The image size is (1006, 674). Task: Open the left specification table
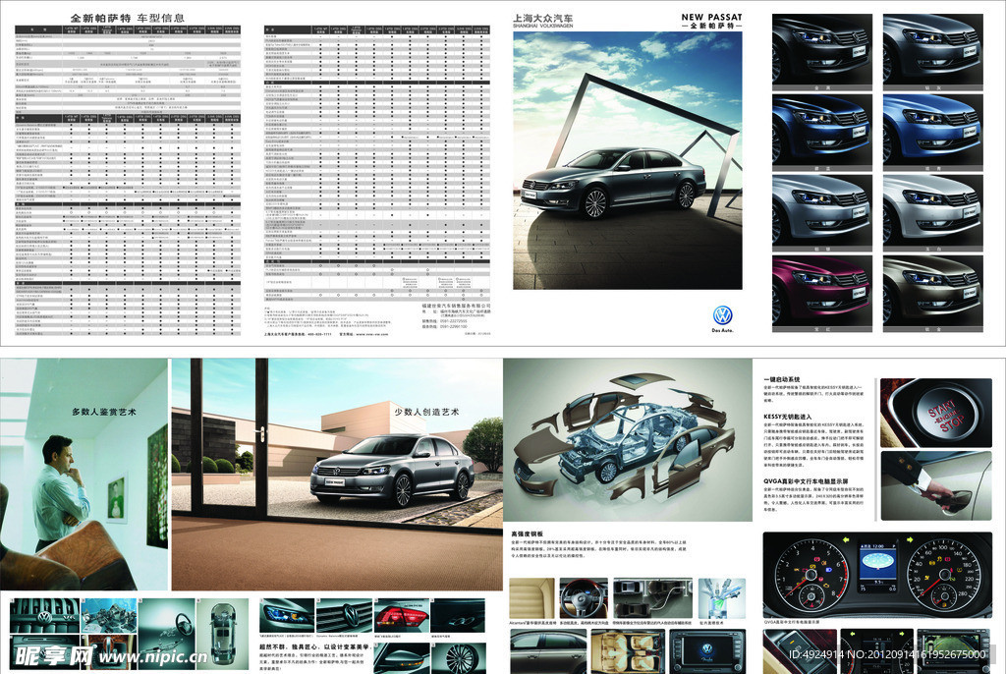pos(128,181)
